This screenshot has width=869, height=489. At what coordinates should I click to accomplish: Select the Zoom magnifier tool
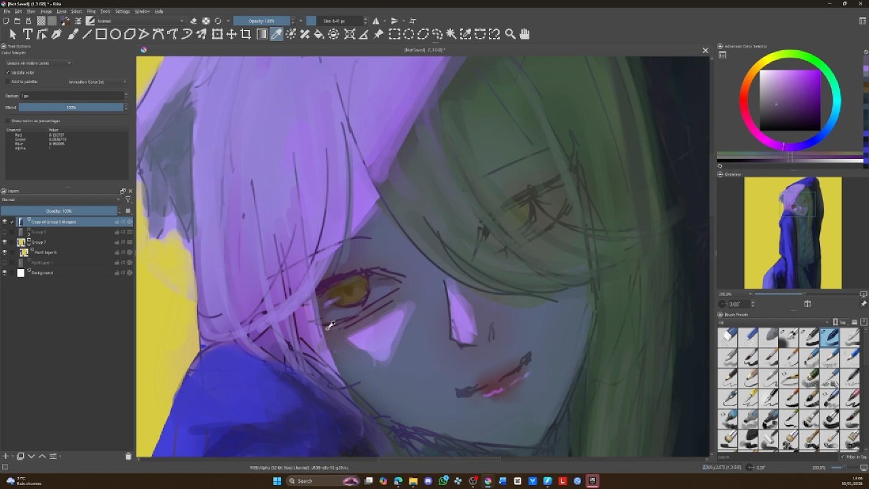pos(510,34)
